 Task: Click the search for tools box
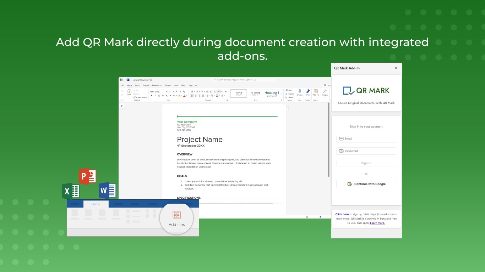(244, 80)
